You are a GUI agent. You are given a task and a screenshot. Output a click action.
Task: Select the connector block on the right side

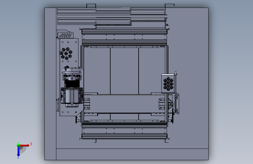tap(168, 84)
